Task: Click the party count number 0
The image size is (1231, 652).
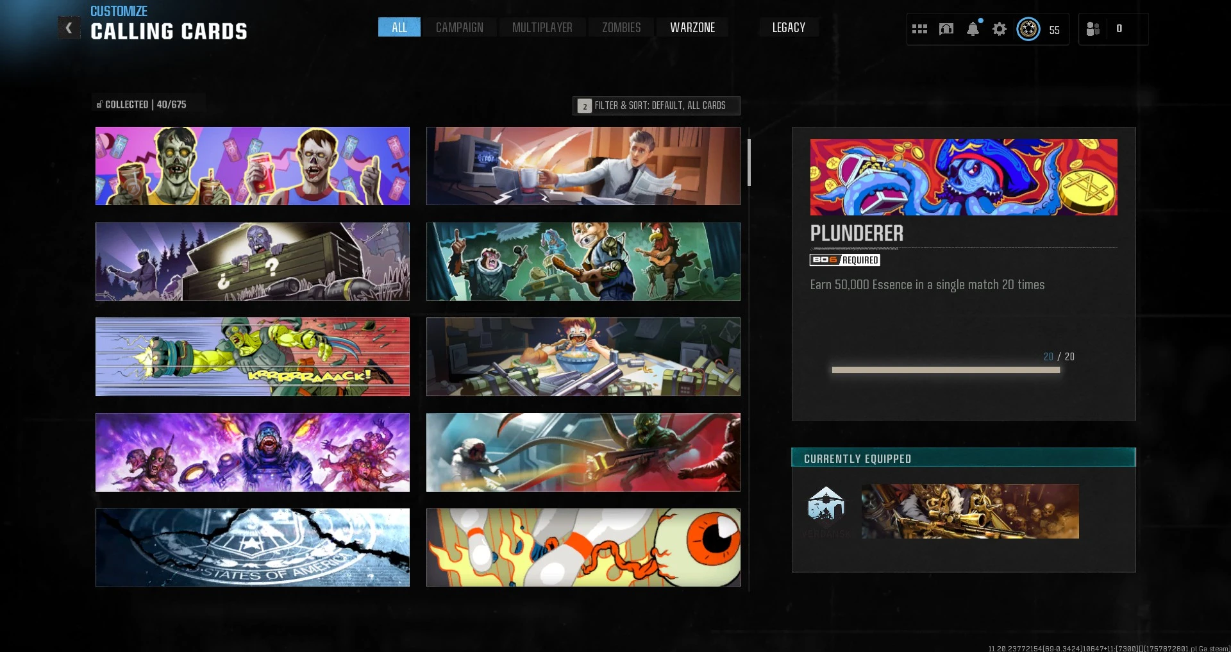Action: coord(1119,29)
